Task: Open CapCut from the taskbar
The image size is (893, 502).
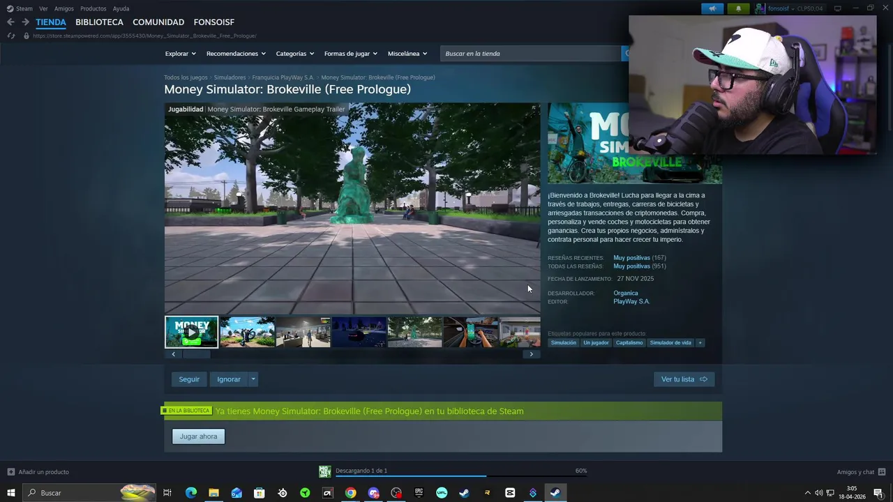Action: tap(510, 493)
